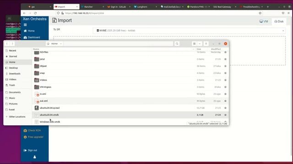Click Free upgrade in the sidebar
The height and width of the screenshot is (164, 293).
[x=33, y=137]
